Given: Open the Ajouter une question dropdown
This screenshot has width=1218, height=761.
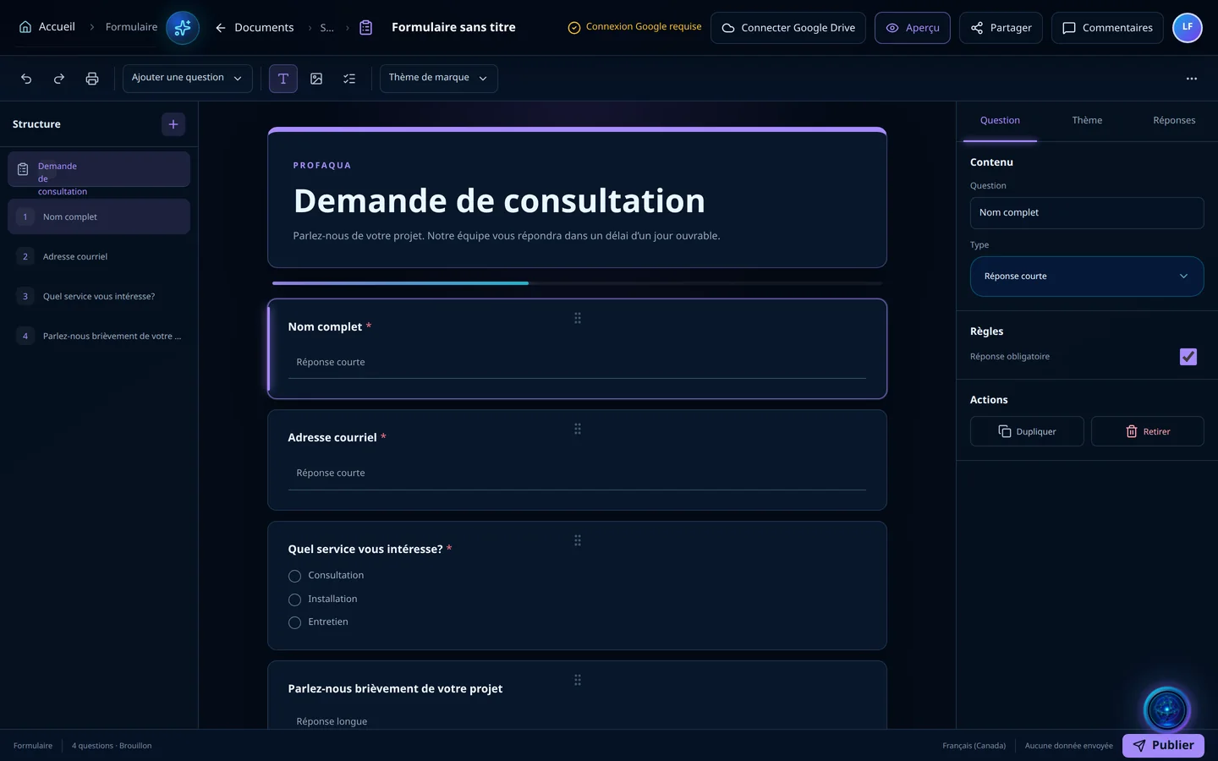Looking at the screenshot, I should pyautogui.click(x=188, y=79).
